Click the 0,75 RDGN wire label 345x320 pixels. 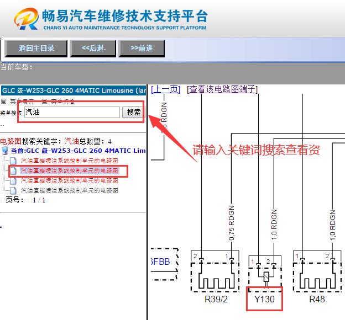click(x=232, y=223)
